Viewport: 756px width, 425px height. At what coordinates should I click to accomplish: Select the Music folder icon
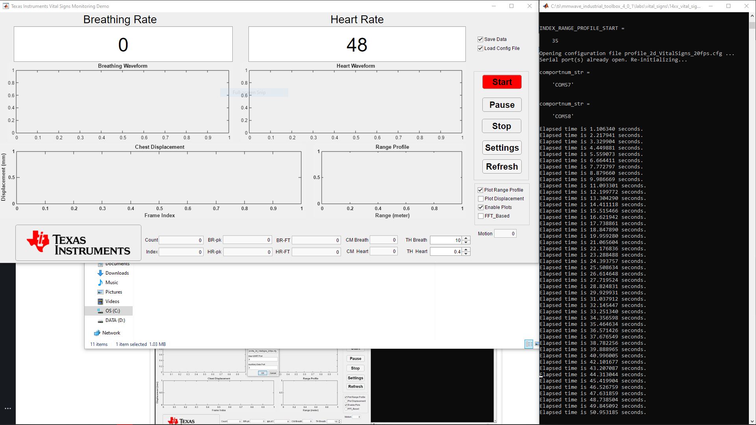coord(101,282)
